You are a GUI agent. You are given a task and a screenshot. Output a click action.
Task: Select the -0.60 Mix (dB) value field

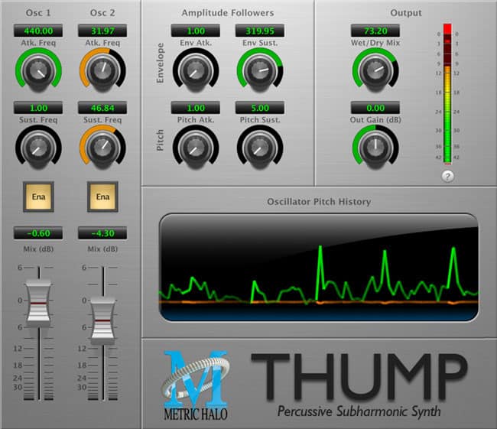tap(38, 233)
